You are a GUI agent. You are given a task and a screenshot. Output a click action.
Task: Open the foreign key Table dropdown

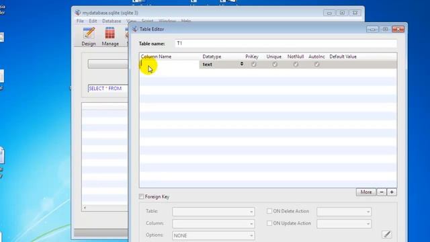click(x=214, y=212)
